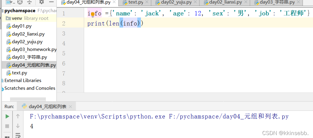313x138 pixels.
Task: Click the orange lightbulb intention icon
Action: [93, 14]
